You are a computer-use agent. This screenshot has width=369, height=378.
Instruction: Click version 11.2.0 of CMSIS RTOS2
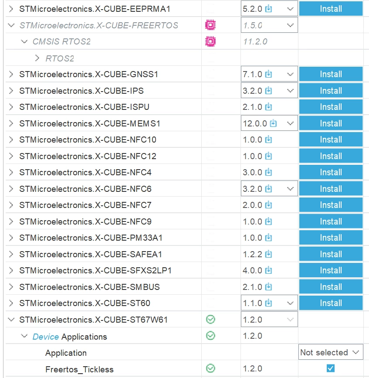[x=255, y=41]
